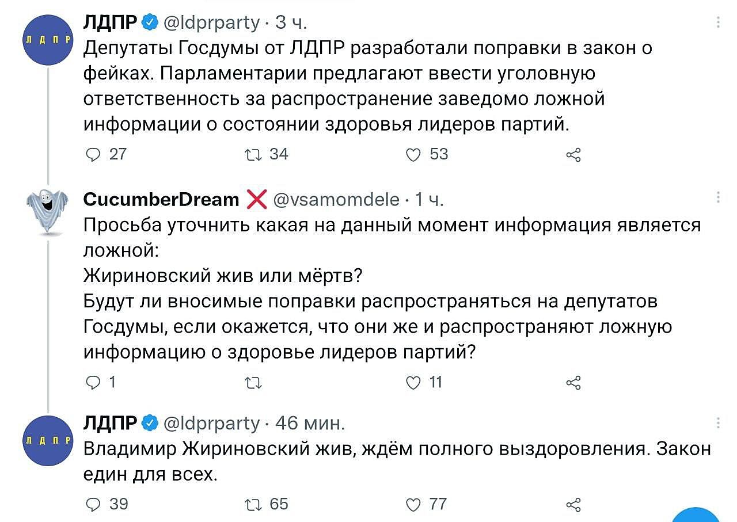This screenshot has height=522, width=737.
Task: Like ЛДПР's reply about Жириновский
Action: (x=413, y=504)
